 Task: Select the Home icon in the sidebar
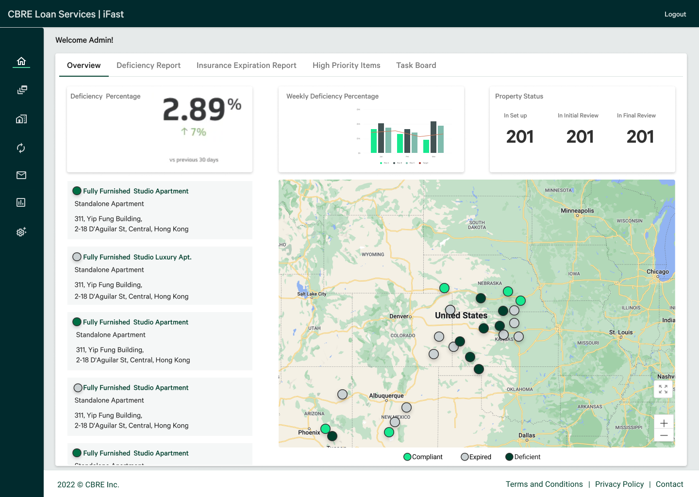point(21,61)
